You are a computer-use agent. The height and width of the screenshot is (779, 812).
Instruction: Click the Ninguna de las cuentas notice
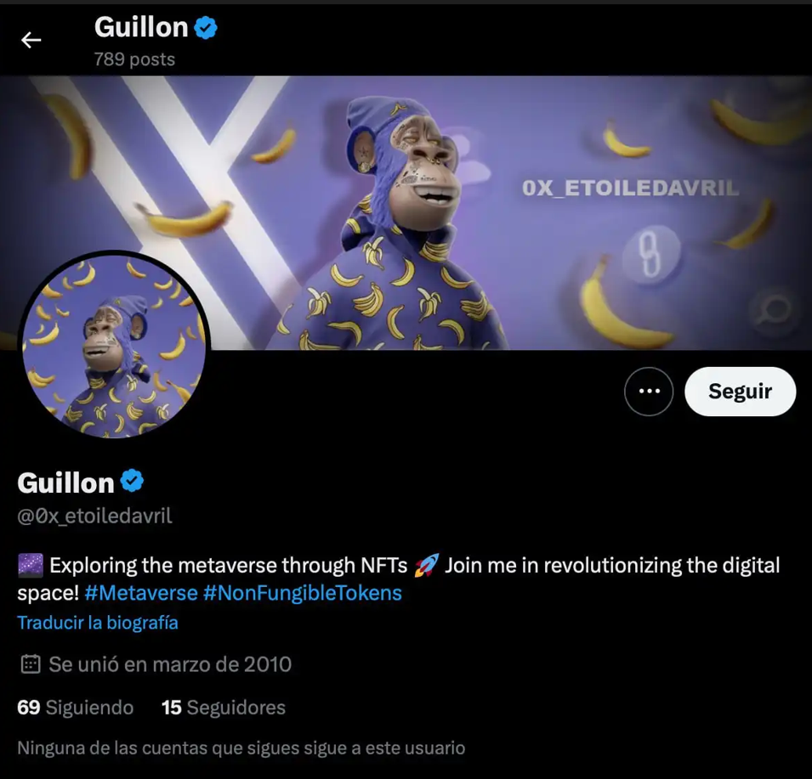pyautogui.click(x=241, y=748)
